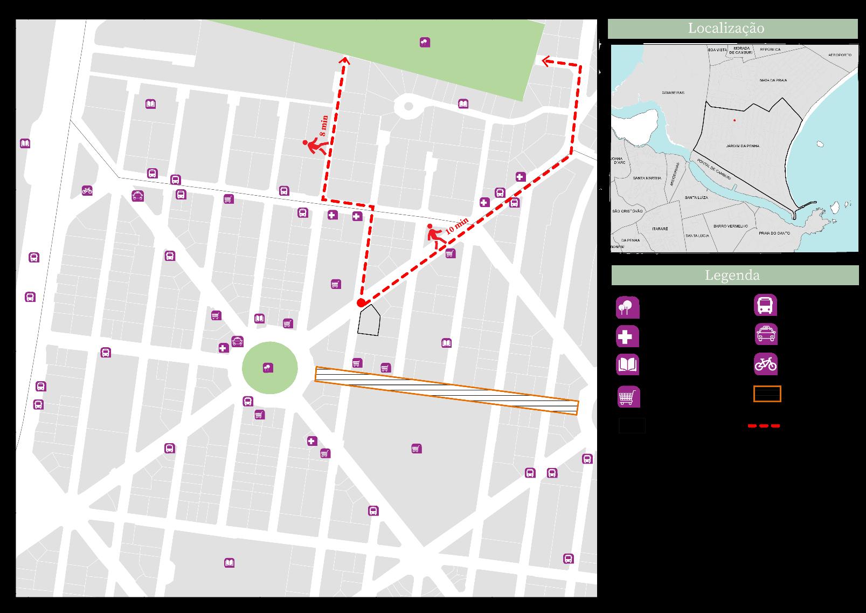This screenshot has height=613, width=866.
Task: Select the black-outlined lot below the red origin dot
Action: point(369,320)
